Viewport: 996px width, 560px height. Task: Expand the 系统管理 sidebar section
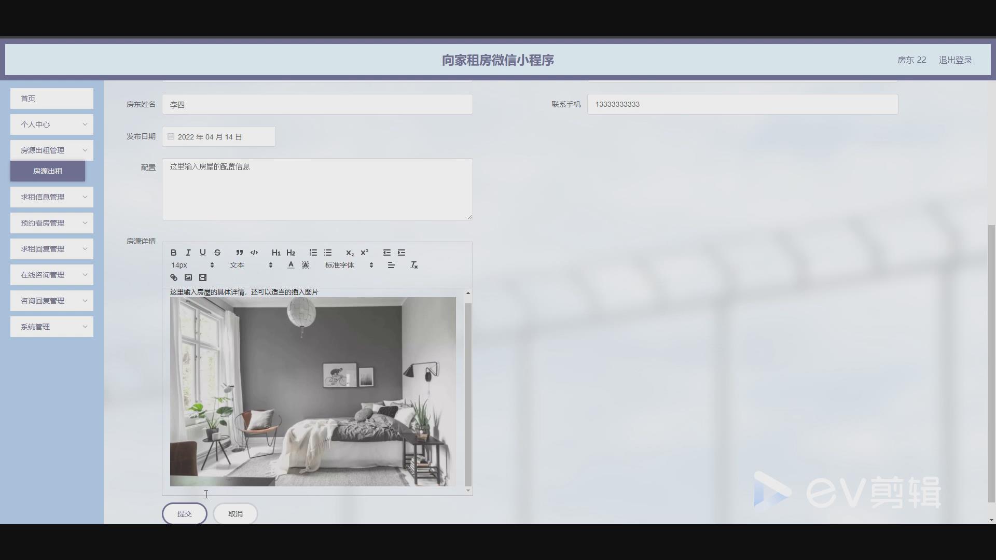(x=51, y=326)
